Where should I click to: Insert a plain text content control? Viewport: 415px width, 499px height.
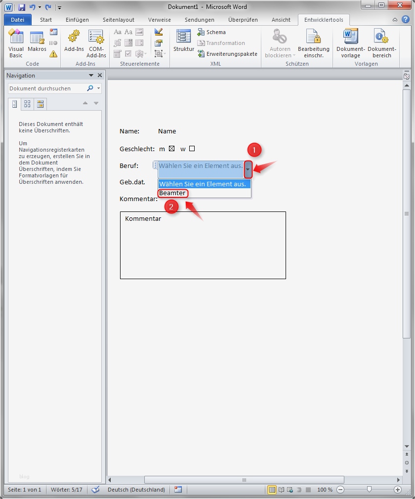point(128,32)
